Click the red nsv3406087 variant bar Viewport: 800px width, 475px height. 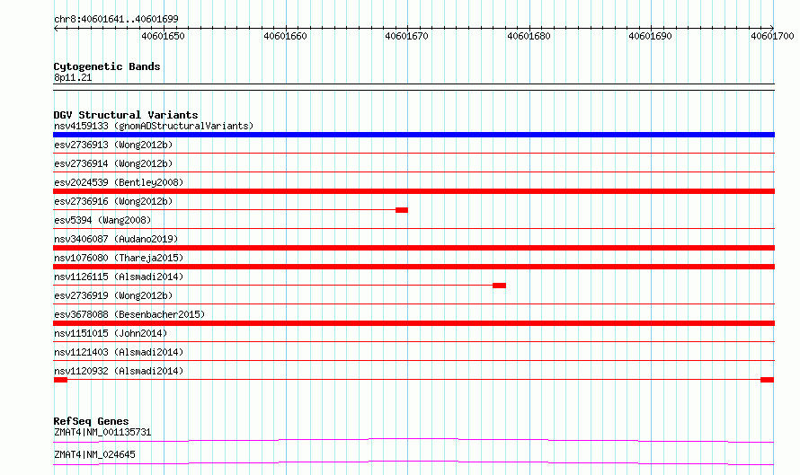pyautogui.click(x=413, y=248)
